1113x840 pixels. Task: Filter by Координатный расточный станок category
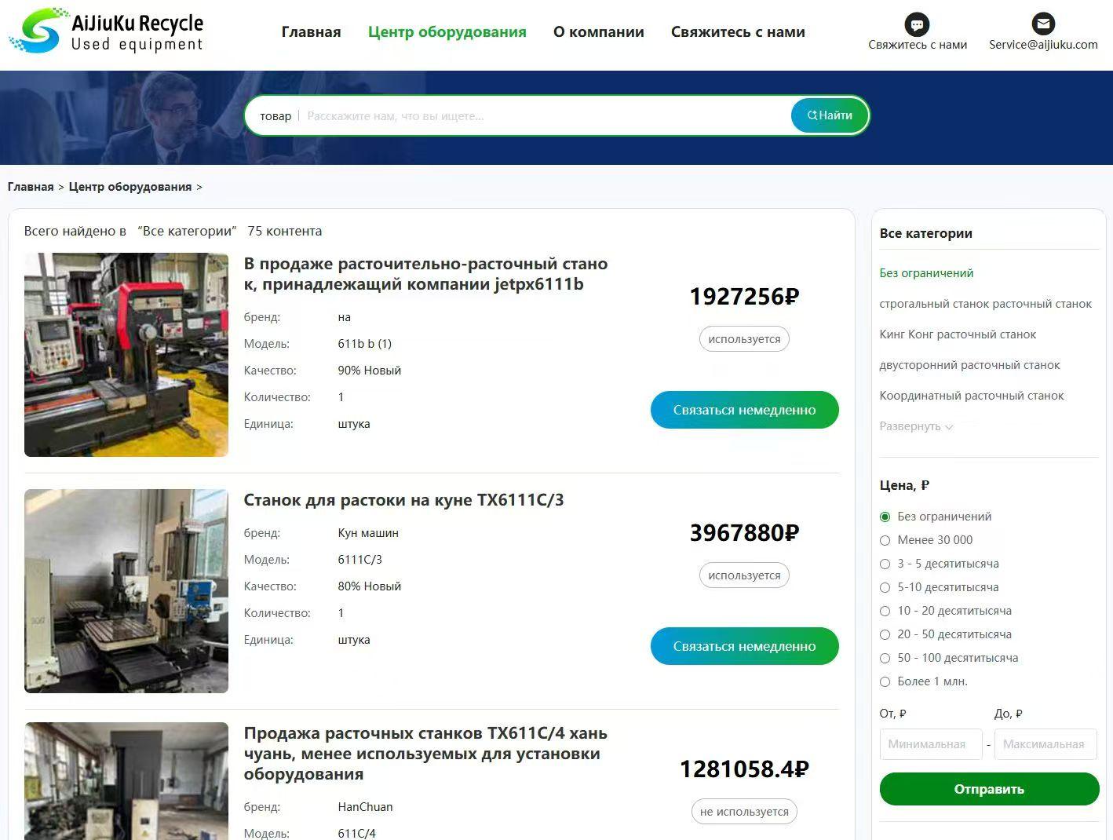point(971,396)
